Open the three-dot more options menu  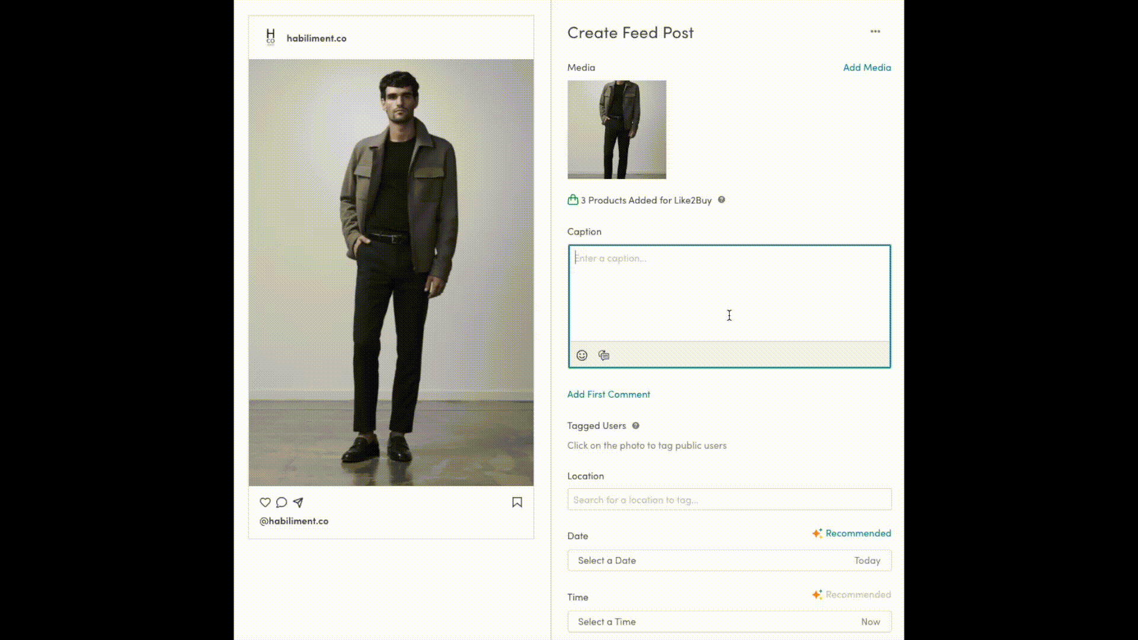[x=875, y=31]
